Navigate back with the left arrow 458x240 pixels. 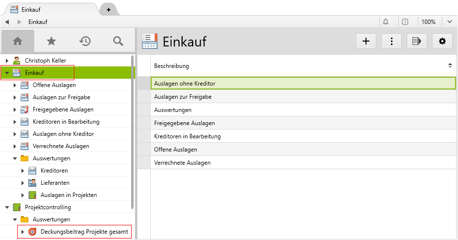(x=7, y=22)
